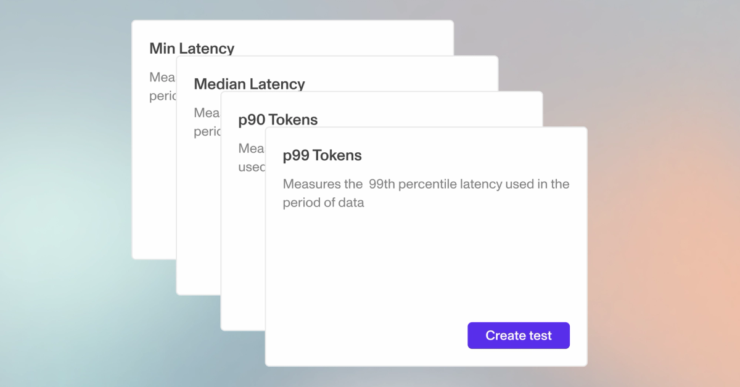Select the p90 Tokens card heading
Viewport: 740px width, 387px height.
277,120
